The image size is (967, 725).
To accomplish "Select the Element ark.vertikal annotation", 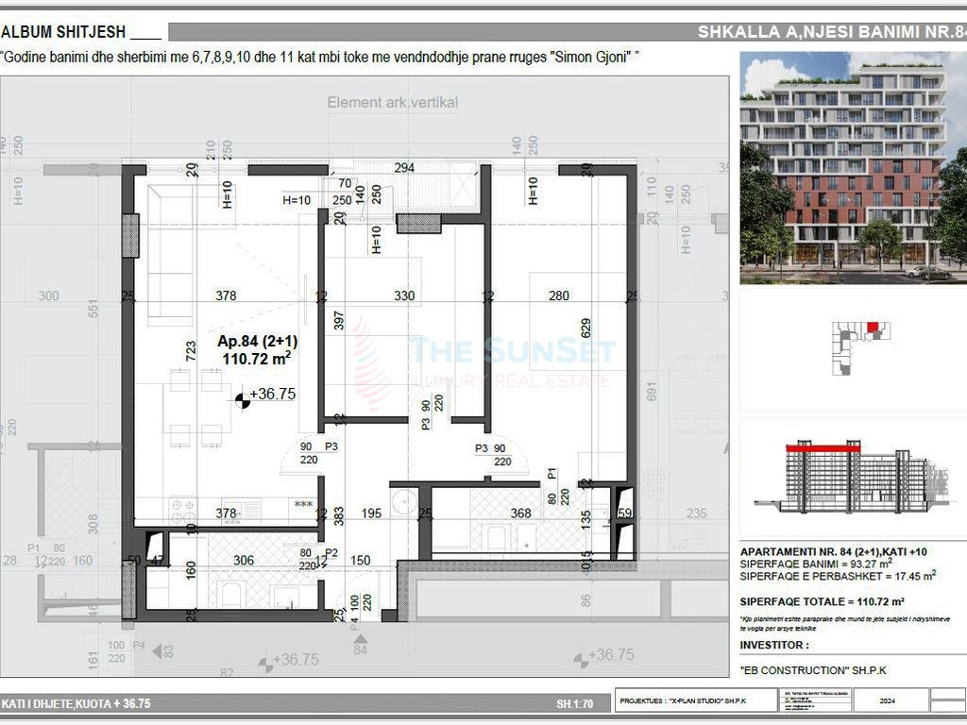I will [x=392, y=102].
